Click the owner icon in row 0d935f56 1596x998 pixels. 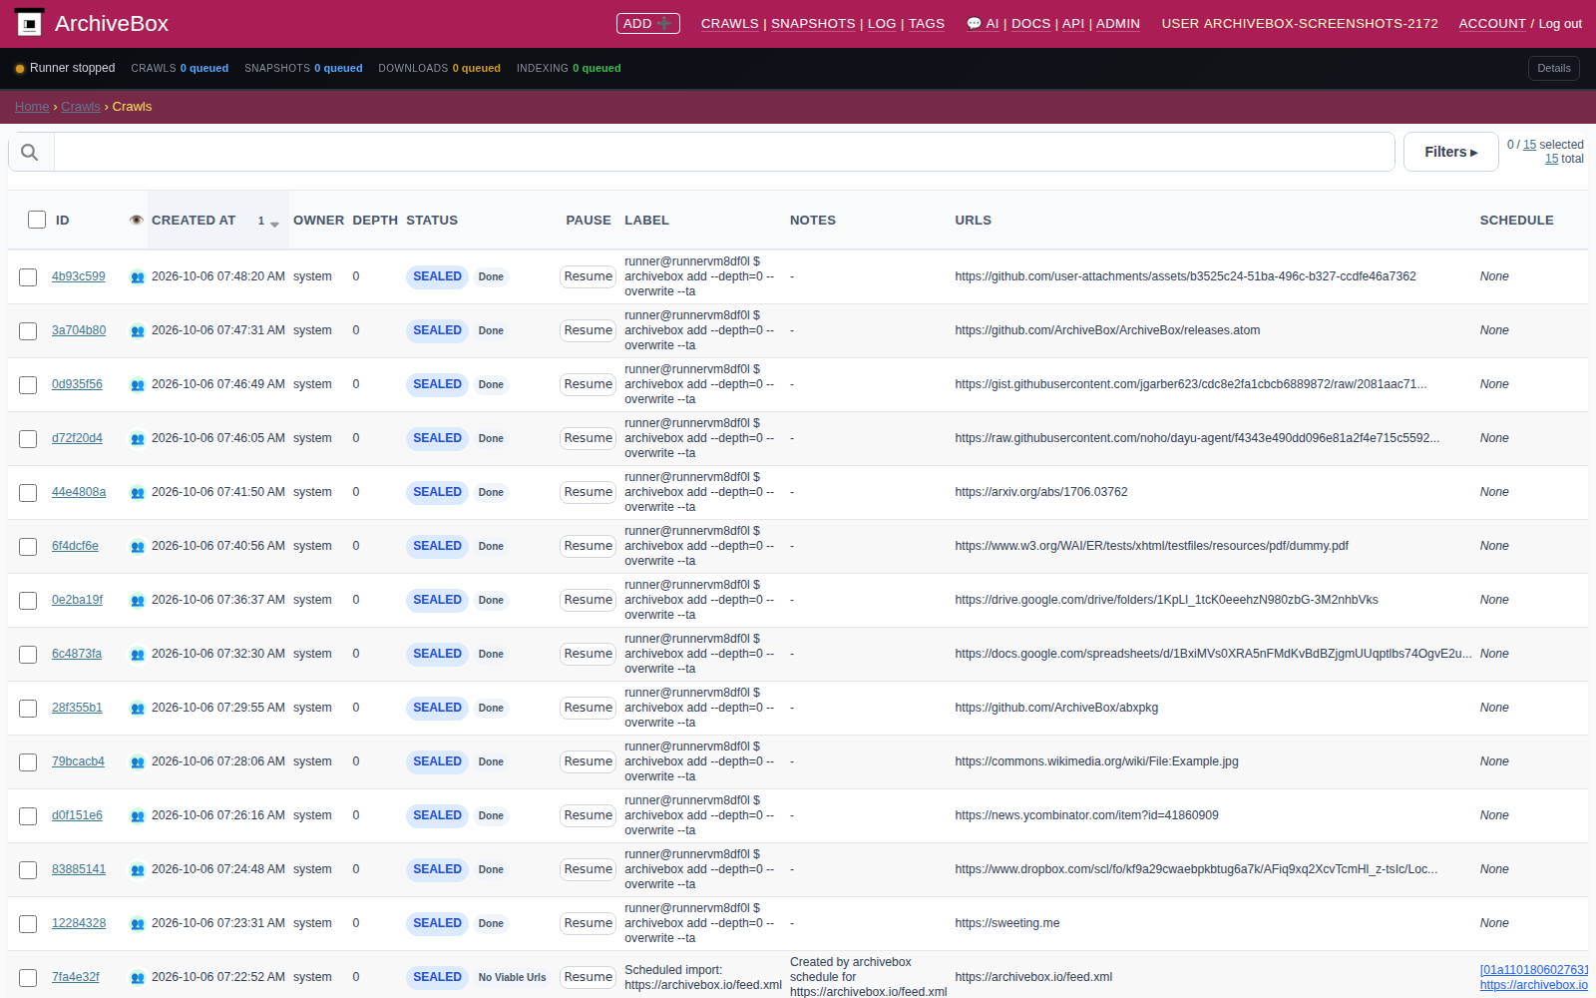138,385
